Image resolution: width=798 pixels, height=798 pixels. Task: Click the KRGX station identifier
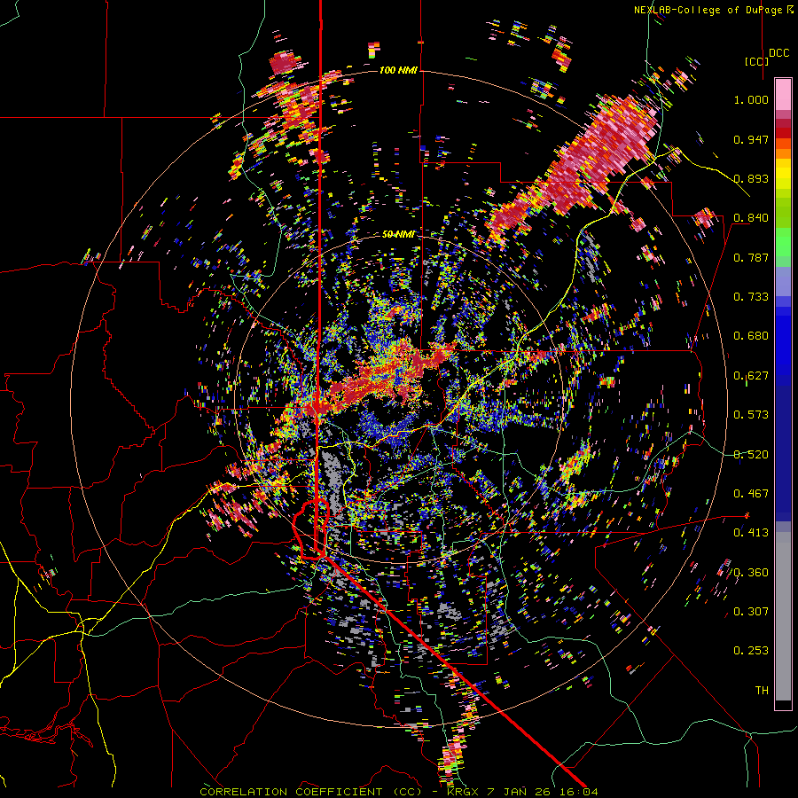point(465,792)
